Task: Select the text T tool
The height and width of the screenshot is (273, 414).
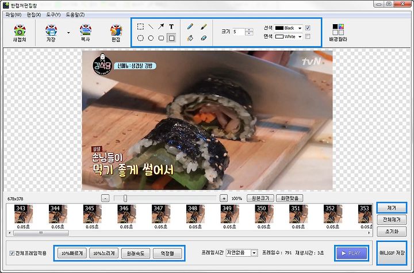Action: pos(171,26)
